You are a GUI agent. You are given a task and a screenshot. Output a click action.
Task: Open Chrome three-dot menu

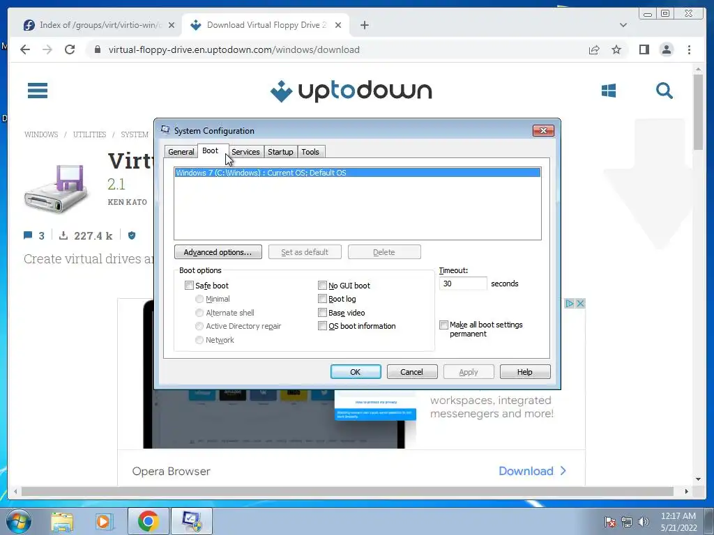pyautogui.click(x=689, y=49)
